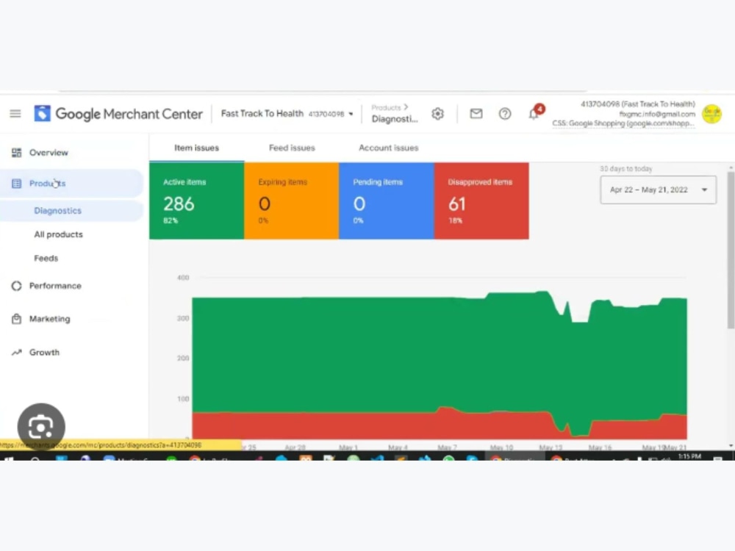This screenshot has height=551, width=735.
Task: Click the yellow account avatar
Action: pos(711,114)
